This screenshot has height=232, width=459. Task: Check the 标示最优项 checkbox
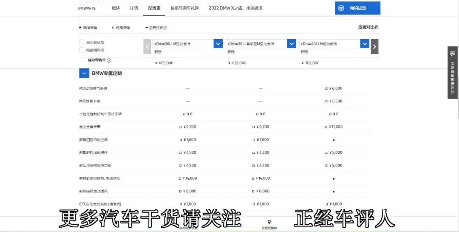[82, 42]
